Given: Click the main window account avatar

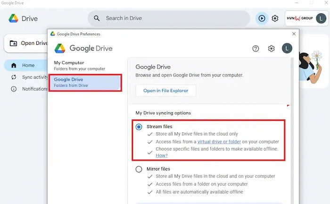Looking at the screenshot, I should 321,19.
